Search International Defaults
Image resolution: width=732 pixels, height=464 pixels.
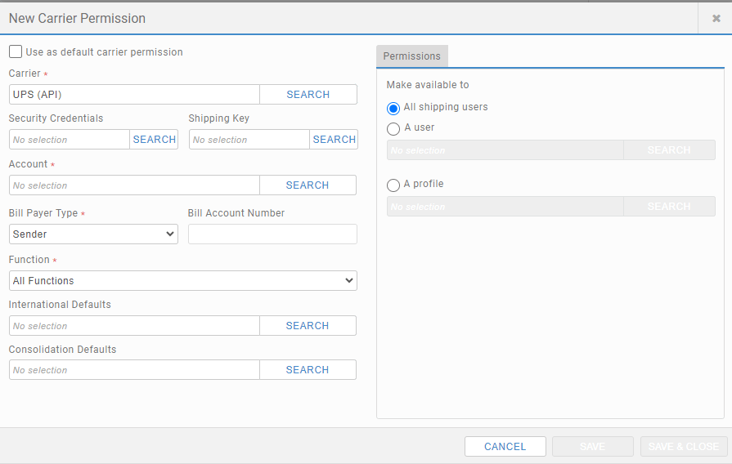point(308,326)
